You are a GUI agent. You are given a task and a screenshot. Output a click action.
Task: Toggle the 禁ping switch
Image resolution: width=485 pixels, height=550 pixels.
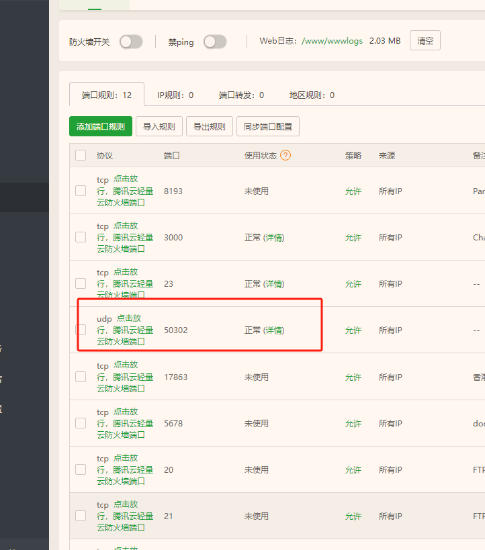coord(215,42)
